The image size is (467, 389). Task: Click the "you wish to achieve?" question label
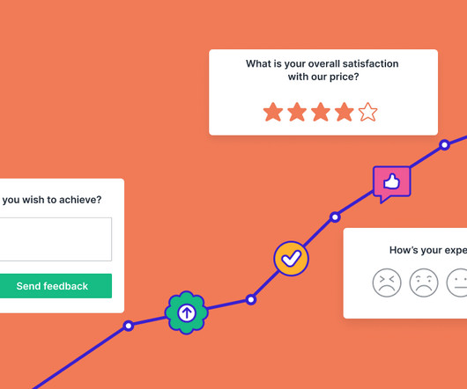52,200
